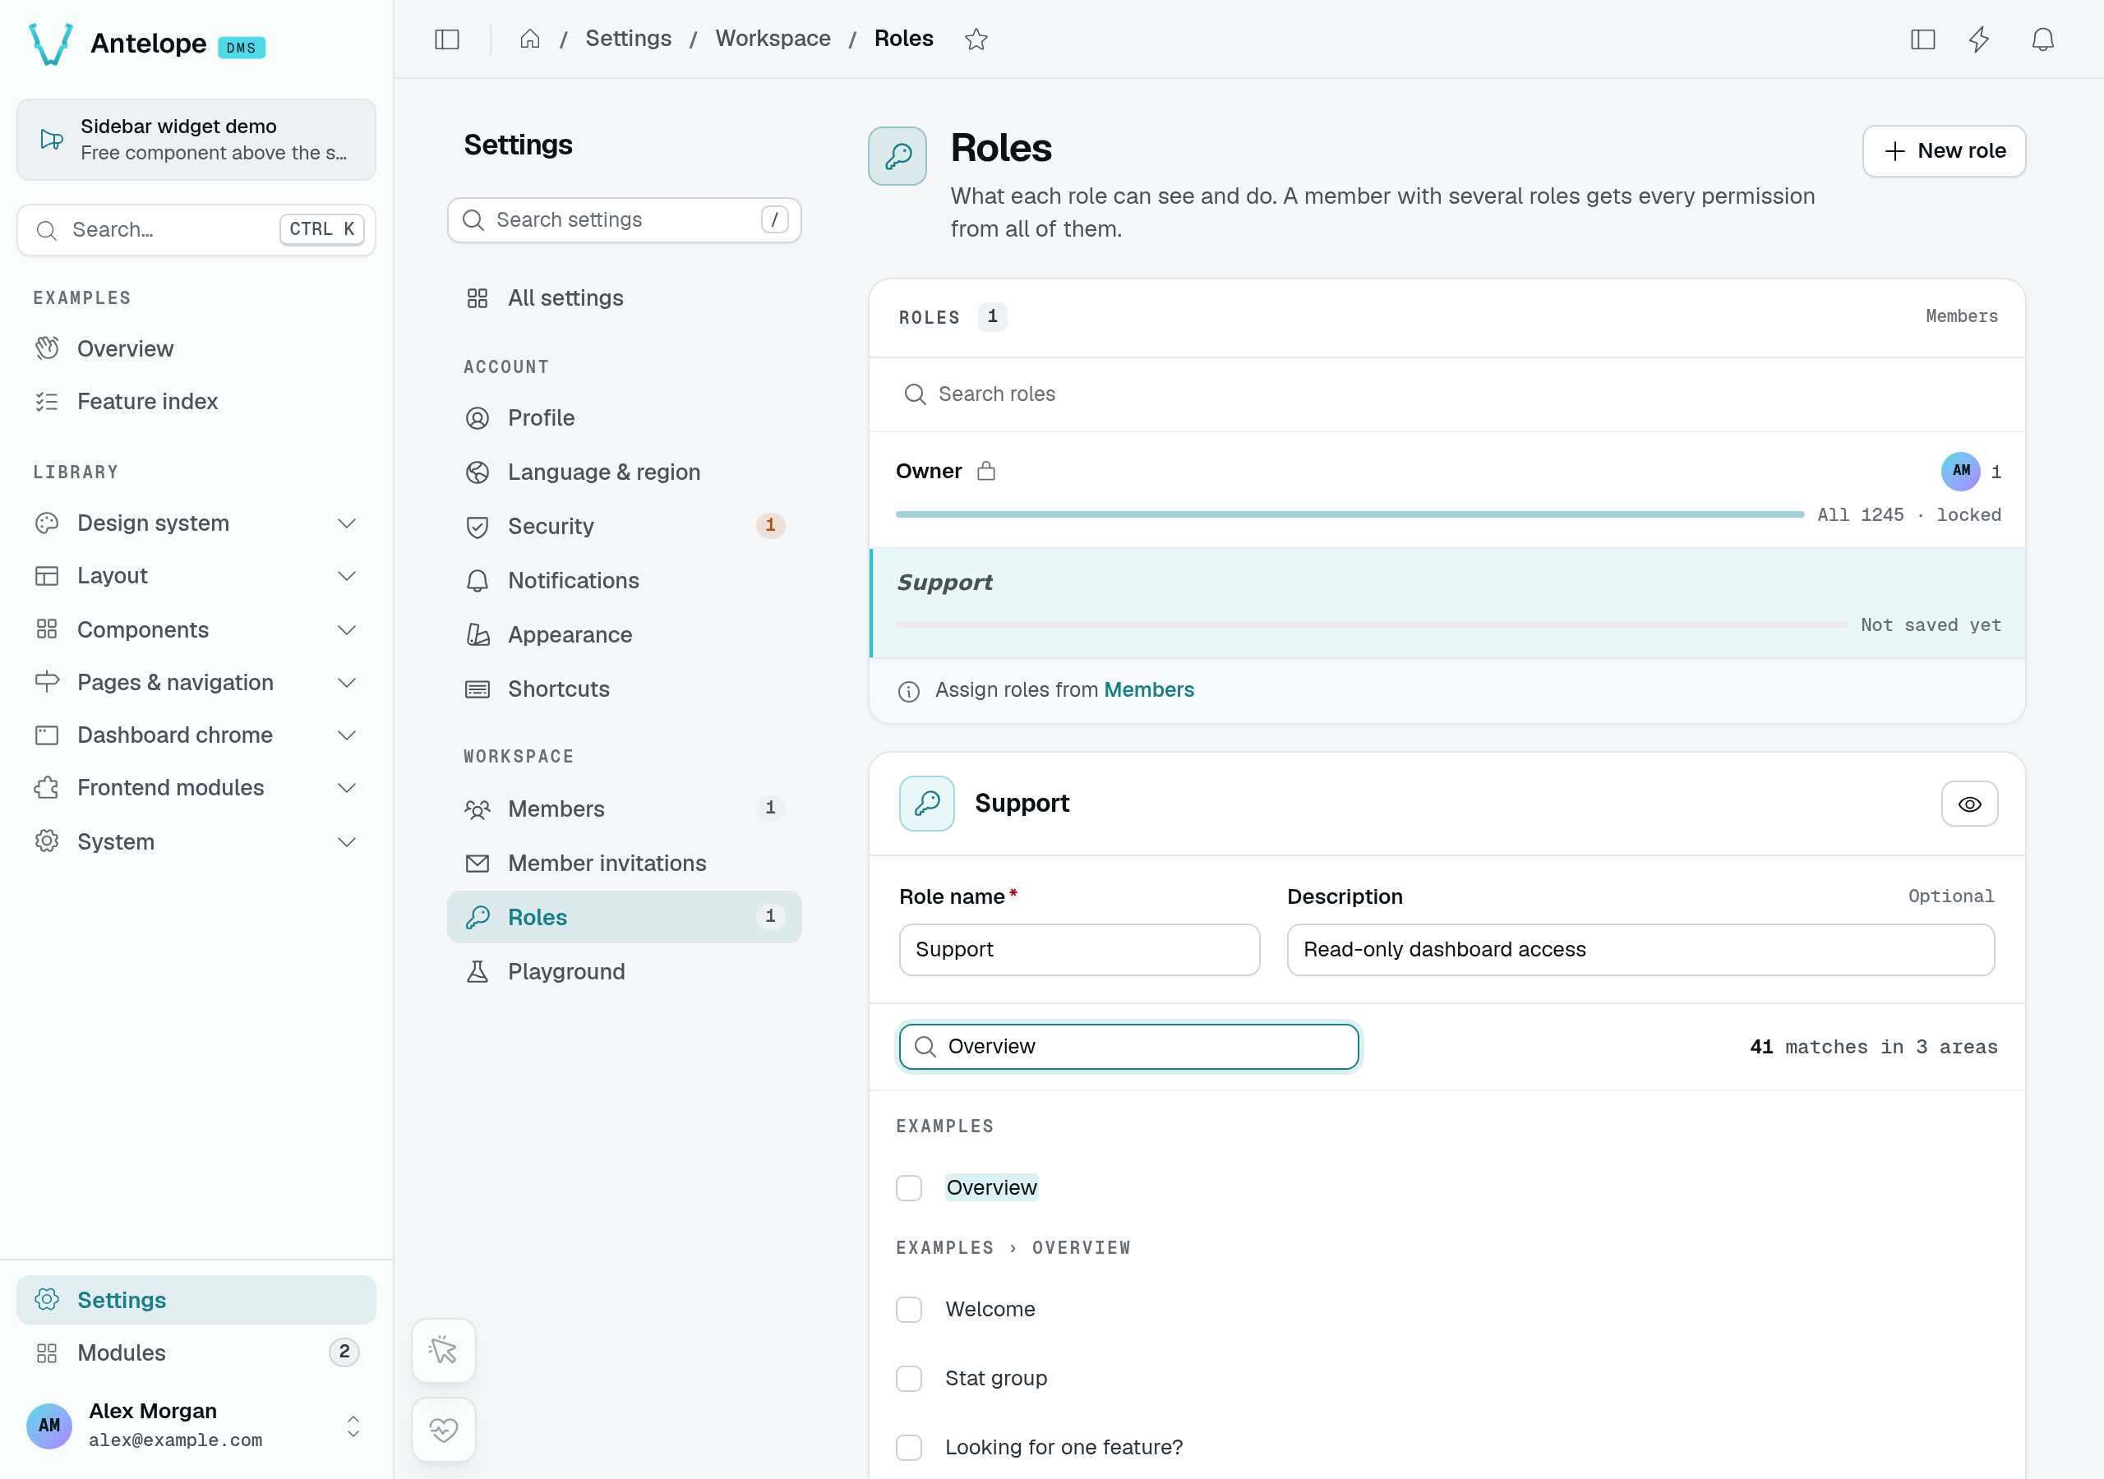Expand the Design system section
2104x1479 pixels.
(196, 523)
